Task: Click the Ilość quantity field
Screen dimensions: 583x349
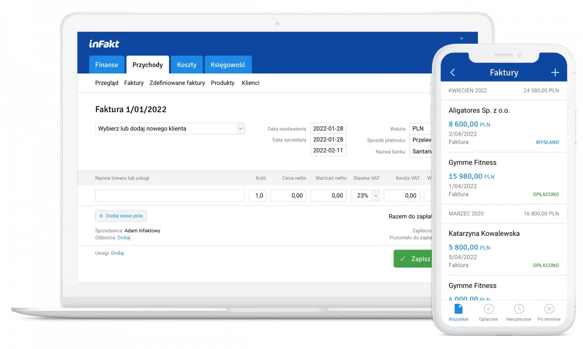Action: tap(257, 195)
